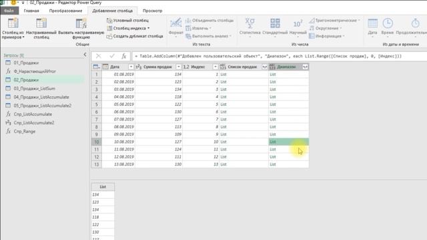Click the fx function icon

[124, 56]
